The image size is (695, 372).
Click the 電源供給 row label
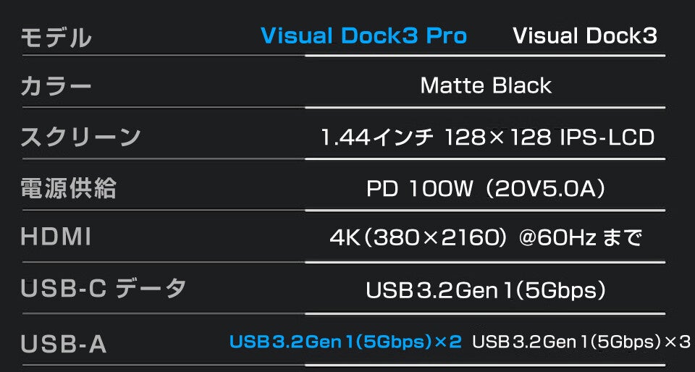click(x=68, y=188)
